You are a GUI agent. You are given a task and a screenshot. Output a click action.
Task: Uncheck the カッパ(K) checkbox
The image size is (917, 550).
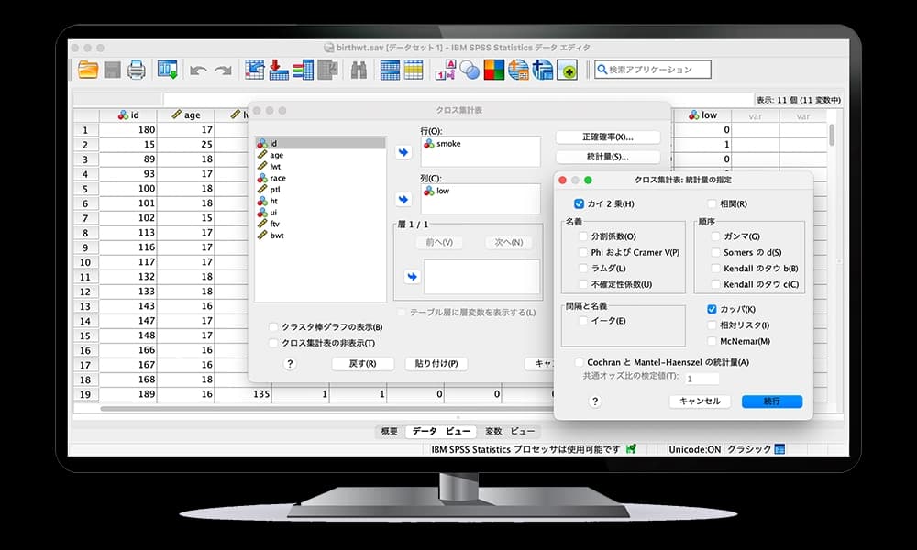tap(712, 309)
